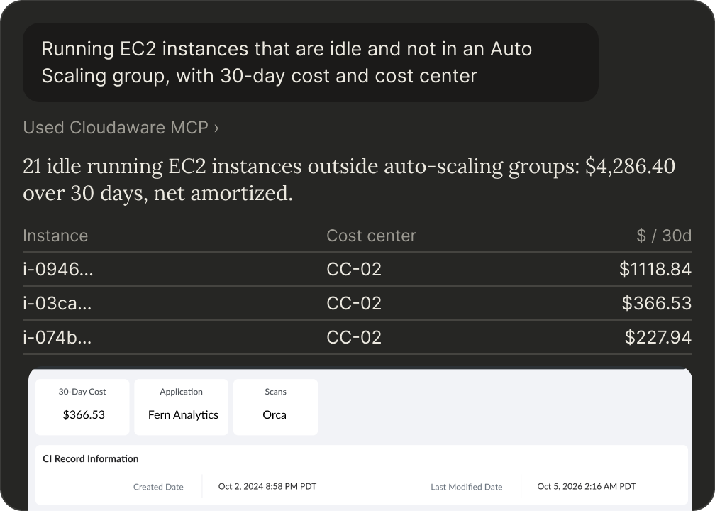Click the $ / 30d column header

coord(664,236)
